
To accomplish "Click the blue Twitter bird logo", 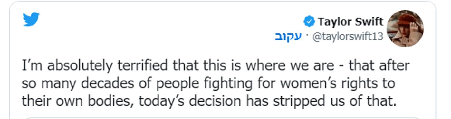I will (31, 19).
